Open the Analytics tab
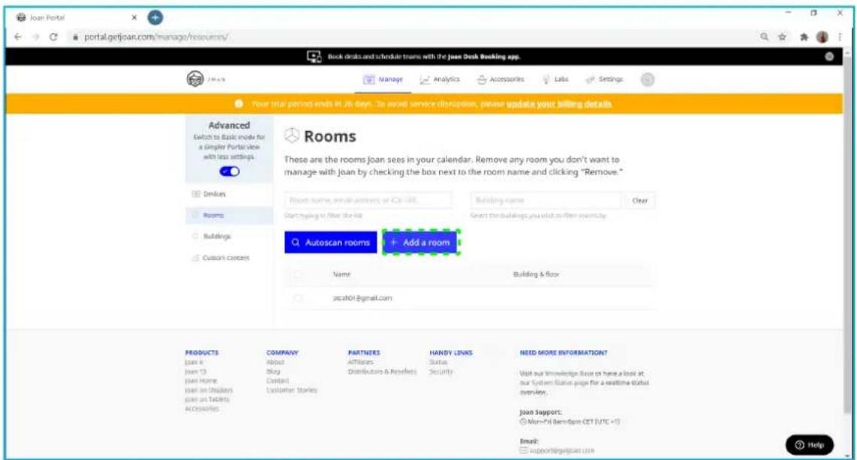 pyautogui.click(x=438, y=80)
